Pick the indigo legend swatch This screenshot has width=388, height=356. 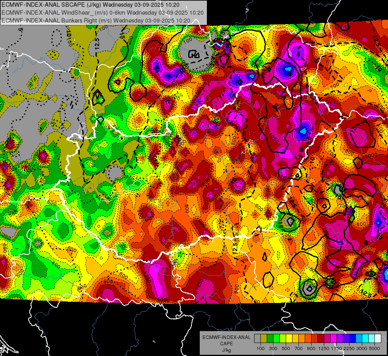(346, 339)
